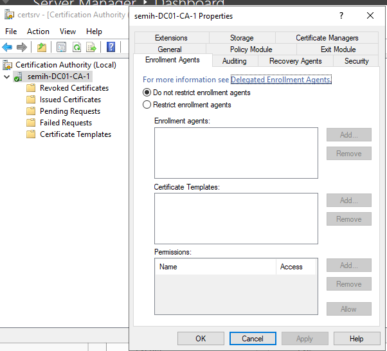The height and width of the screenshot is (351, 387).
Task: Click the Properties toolbar icon
Action: tap(61, 47)
